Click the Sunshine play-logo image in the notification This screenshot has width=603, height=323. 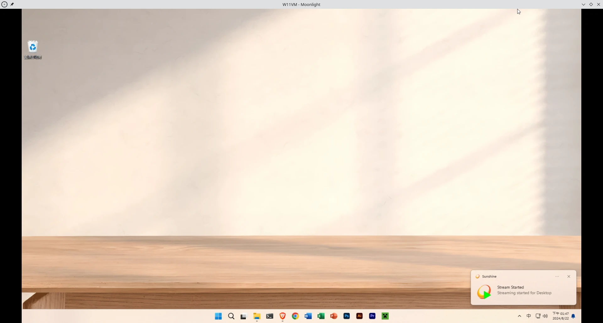(x=484, y=292)
